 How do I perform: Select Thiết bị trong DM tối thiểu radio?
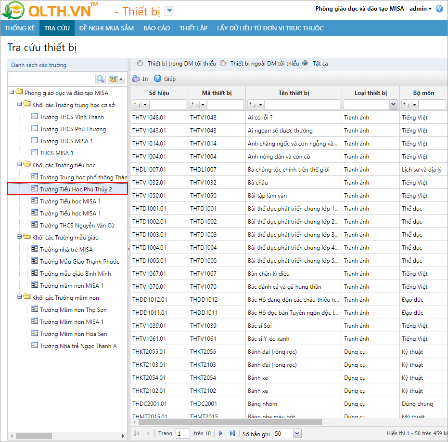[140, 63]
